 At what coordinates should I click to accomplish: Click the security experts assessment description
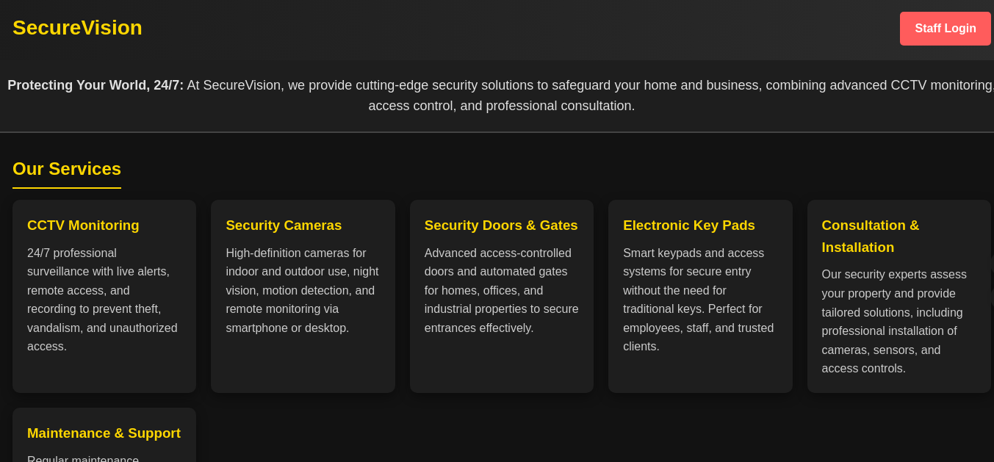(x=894, y=322)
